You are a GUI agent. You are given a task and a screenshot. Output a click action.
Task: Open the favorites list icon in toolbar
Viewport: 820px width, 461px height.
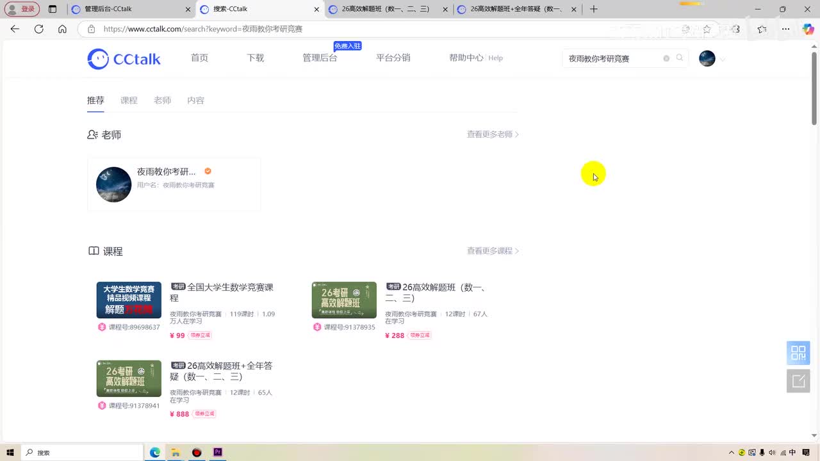pos(762,29)
